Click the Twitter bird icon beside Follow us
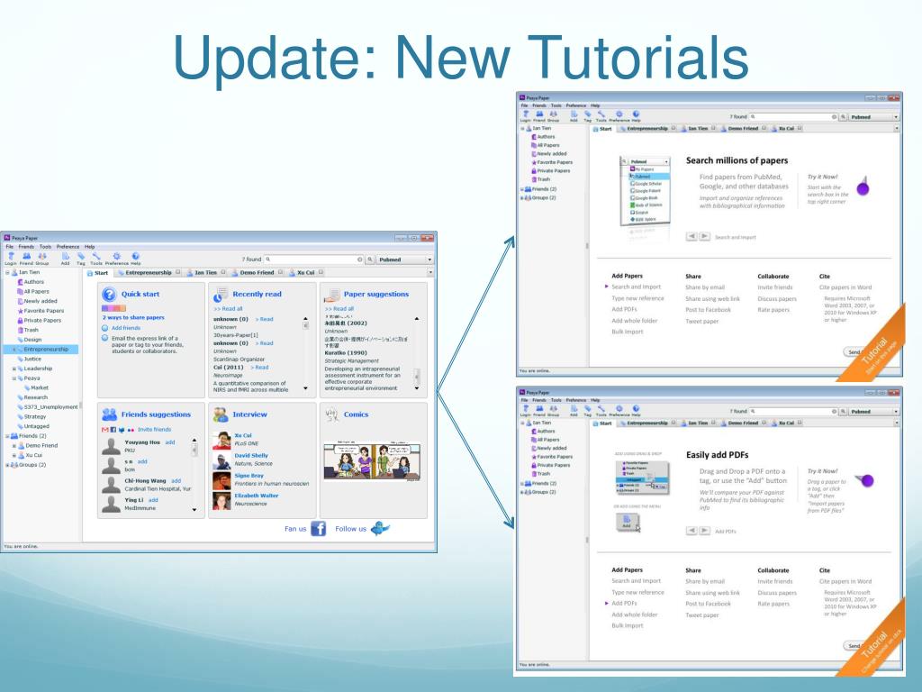922x692 pixels. point(380,528)
